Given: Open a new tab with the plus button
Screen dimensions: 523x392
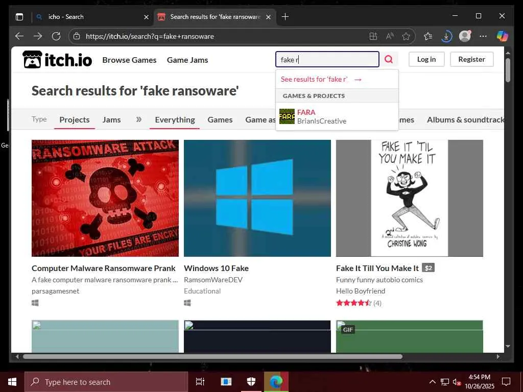Looking at the screenshot, I should point(285,17).
